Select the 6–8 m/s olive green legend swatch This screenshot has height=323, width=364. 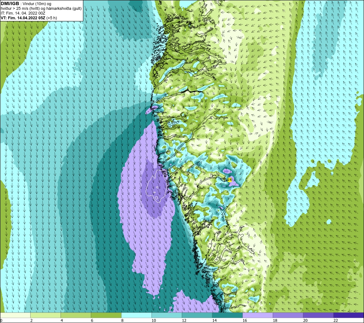pyautogui.click(x=106, y=315)
